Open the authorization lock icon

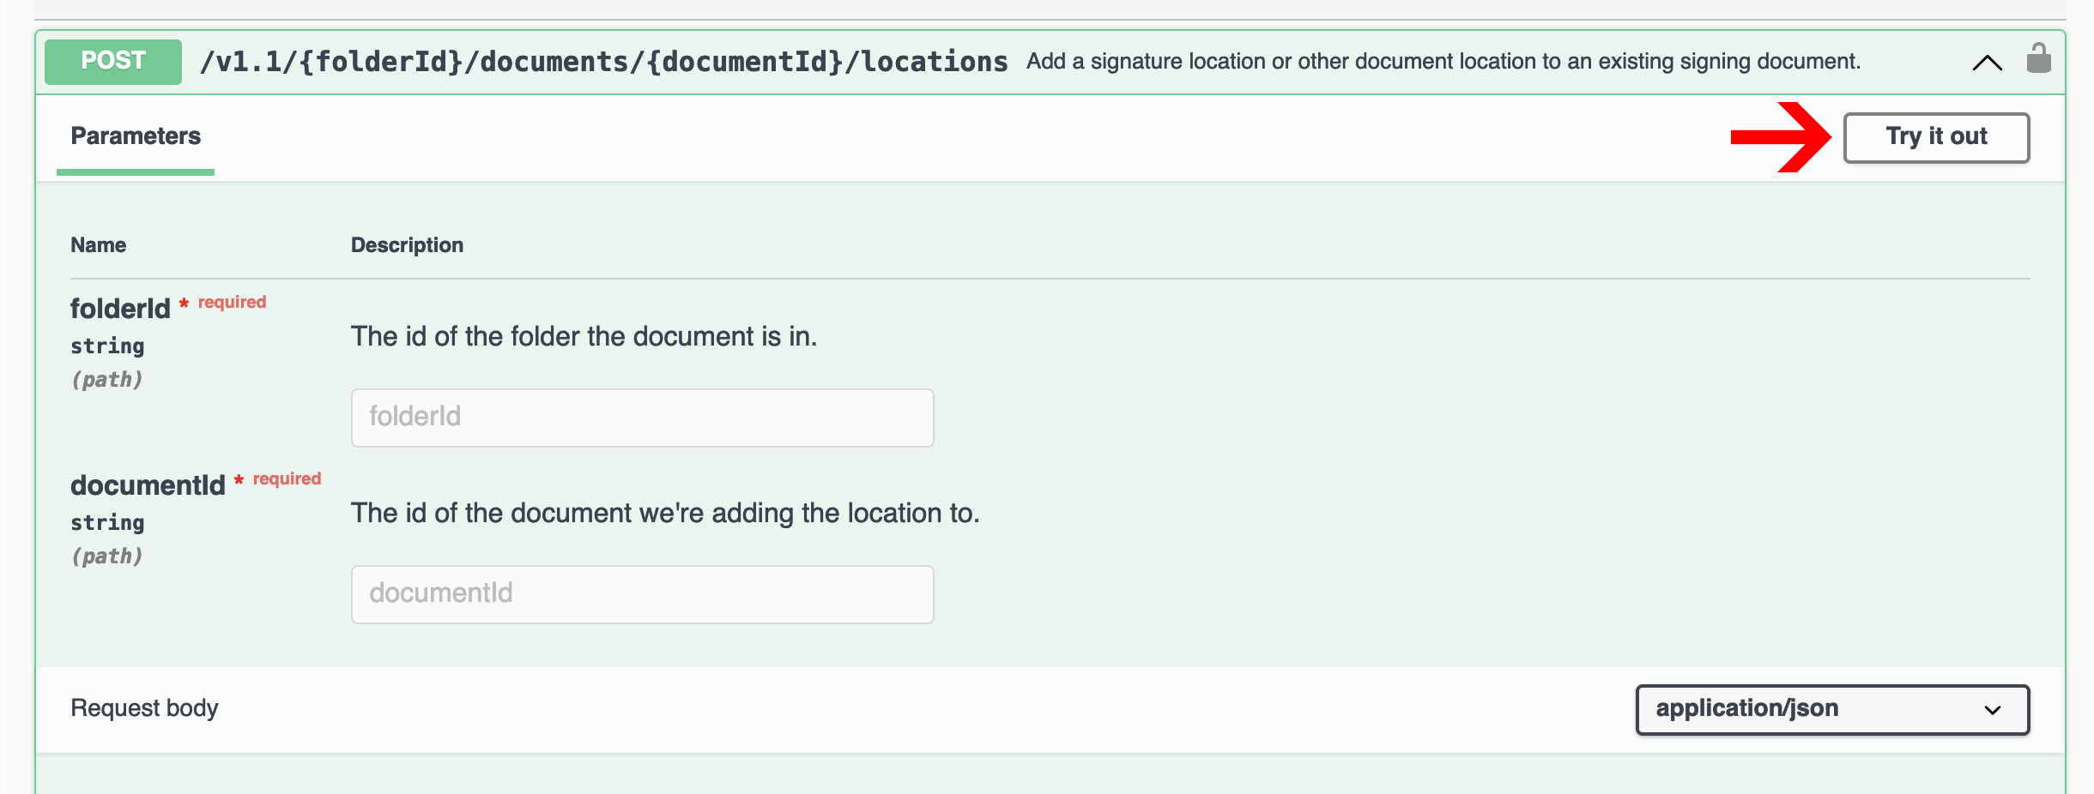point(2041,58)
